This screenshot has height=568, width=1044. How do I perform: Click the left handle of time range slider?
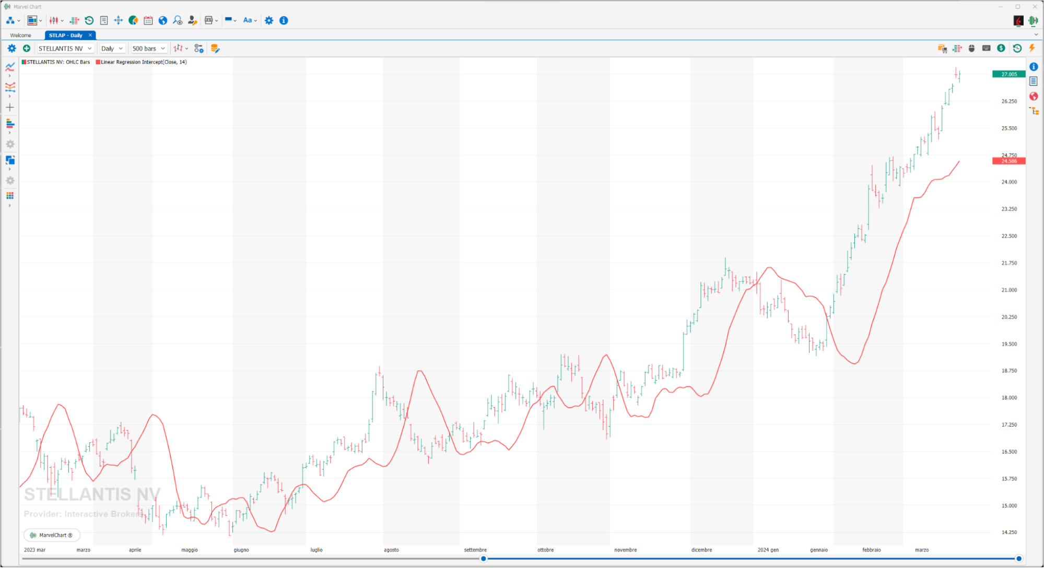(483, 559)
